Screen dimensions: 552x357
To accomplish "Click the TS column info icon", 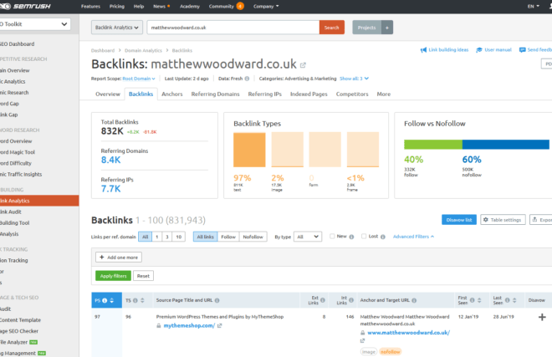I will tap(135, 300).
